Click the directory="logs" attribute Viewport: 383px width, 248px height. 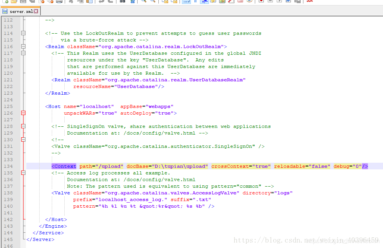267,193
